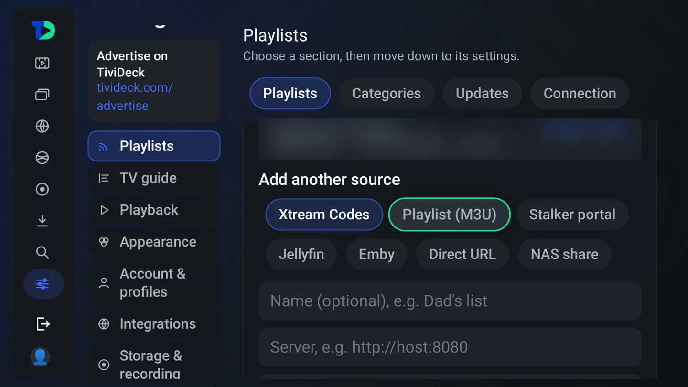Open Account & profiles settings

pos(154,283)
